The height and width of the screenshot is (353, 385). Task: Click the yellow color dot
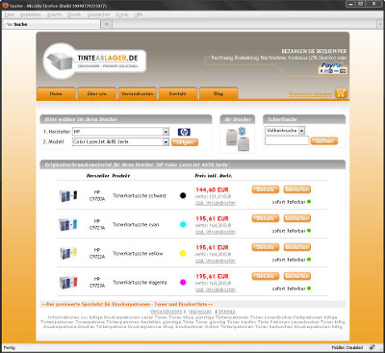183,253
